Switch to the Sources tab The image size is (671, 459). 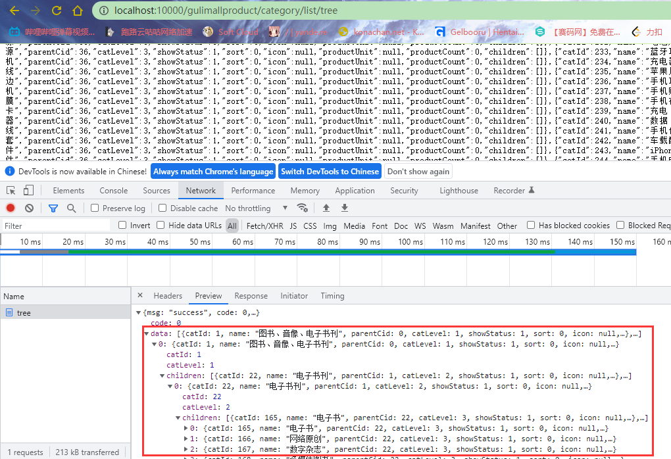point(156,190)
